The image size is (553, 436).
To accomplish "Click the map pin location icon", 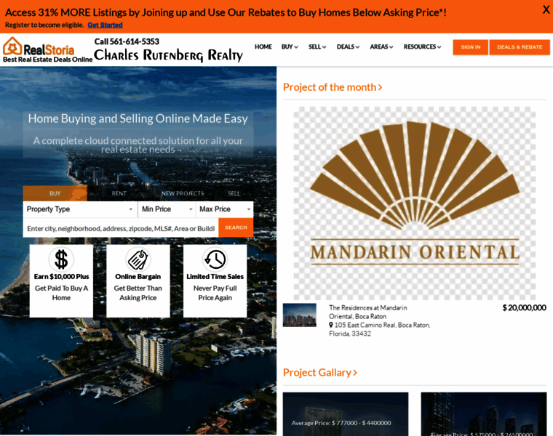I will [x=331, y=325].
